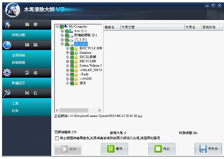
Task: Stop the scan with 停止
Action: pos(162,149)
